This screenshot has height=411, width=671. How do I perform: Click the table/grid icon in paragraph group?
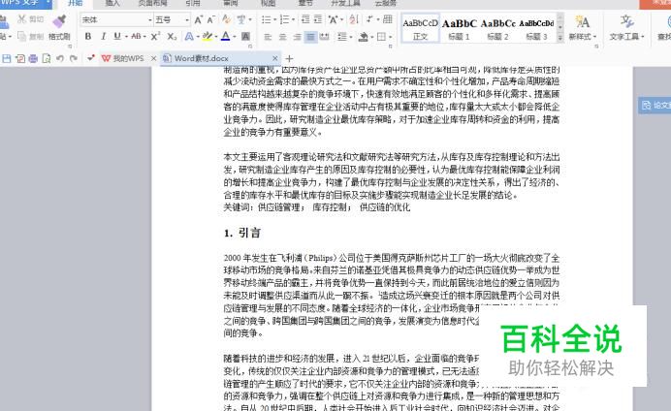(388, 19)
